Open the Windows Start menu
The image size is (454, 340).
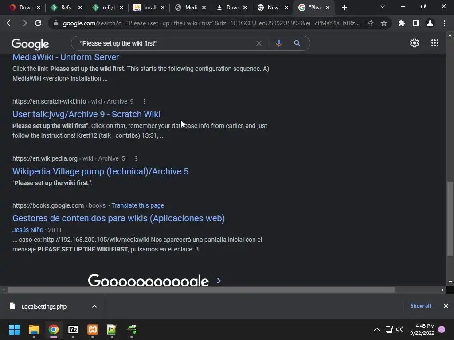[x=14, y=329]
